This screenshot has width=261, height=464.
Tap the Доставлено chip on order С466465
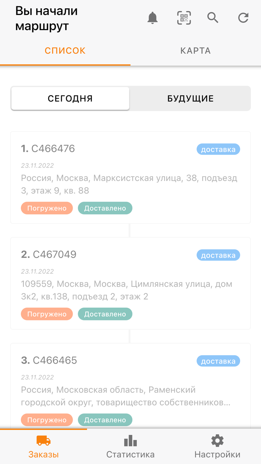pos(105,420)
